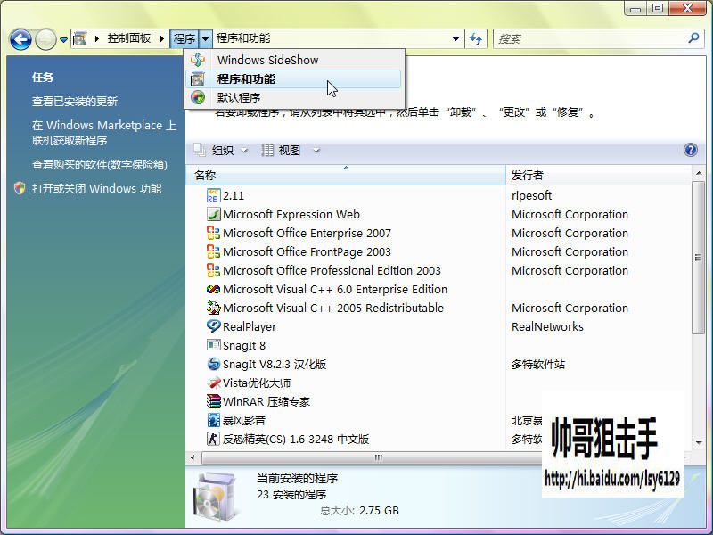Click the magnifier search icon

click(693, 38)
